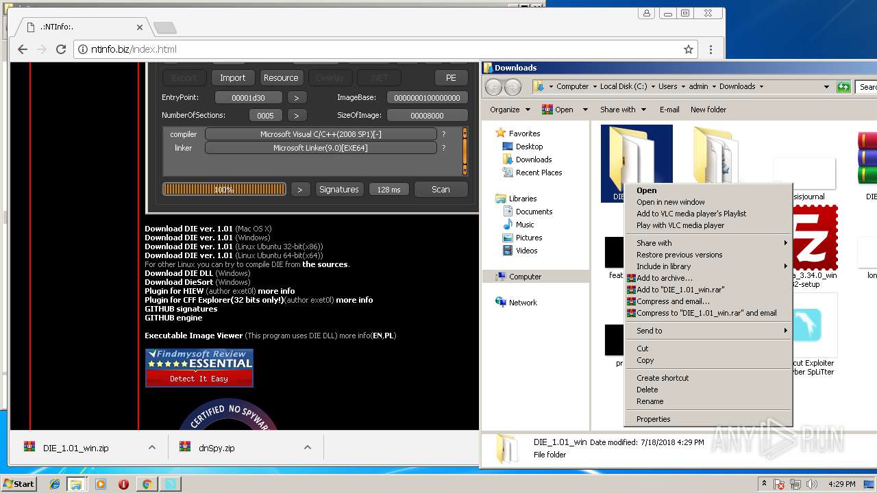This screenshot has width=877, height=493.
Task: Choose Compress and email...
Action: tap(708, 301)
